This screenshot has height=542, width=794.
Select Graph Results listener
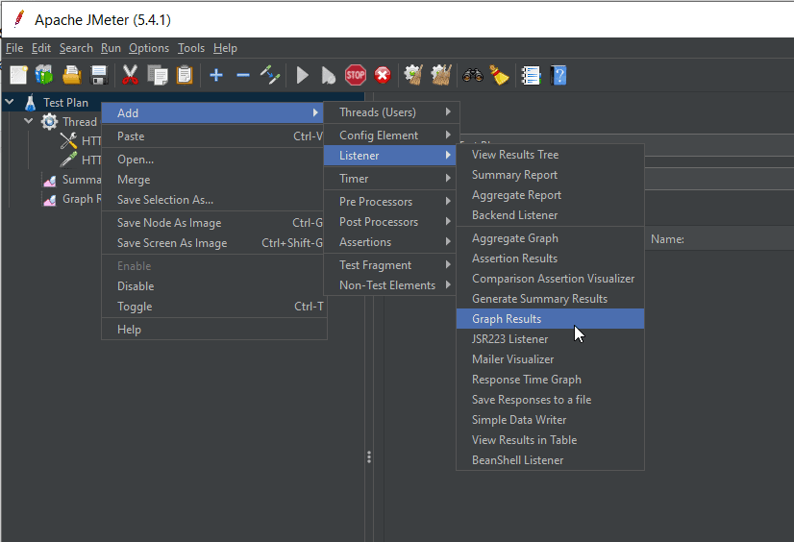point(551,319)
